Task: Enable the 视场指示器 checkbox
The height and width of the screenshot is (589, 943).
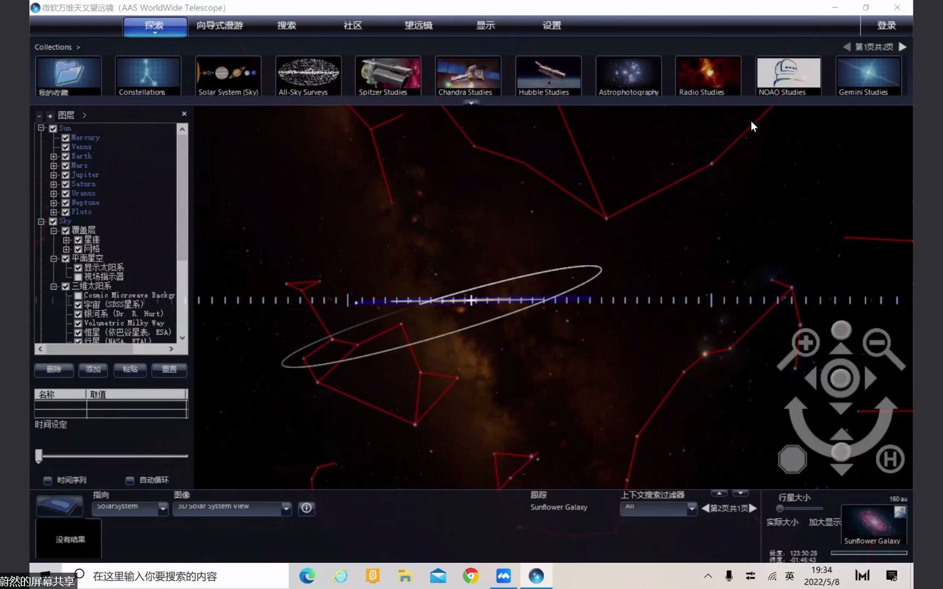Action: click(78, 277)
